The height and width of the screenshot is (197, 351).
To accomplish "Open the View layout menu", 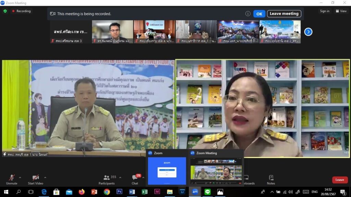I will pos(341,11).
